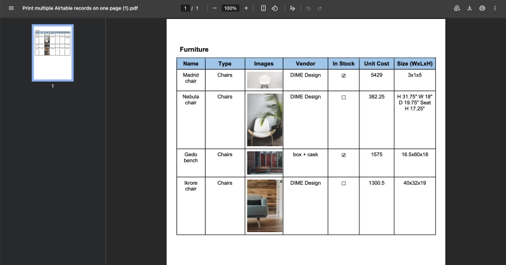Click the In Stock column header
This screenshot has height=265, width=506.
click(343, 64)
